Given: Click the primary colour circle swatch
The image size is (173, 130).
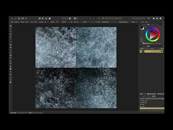Looking at the screenshot, I should (142, 27).
